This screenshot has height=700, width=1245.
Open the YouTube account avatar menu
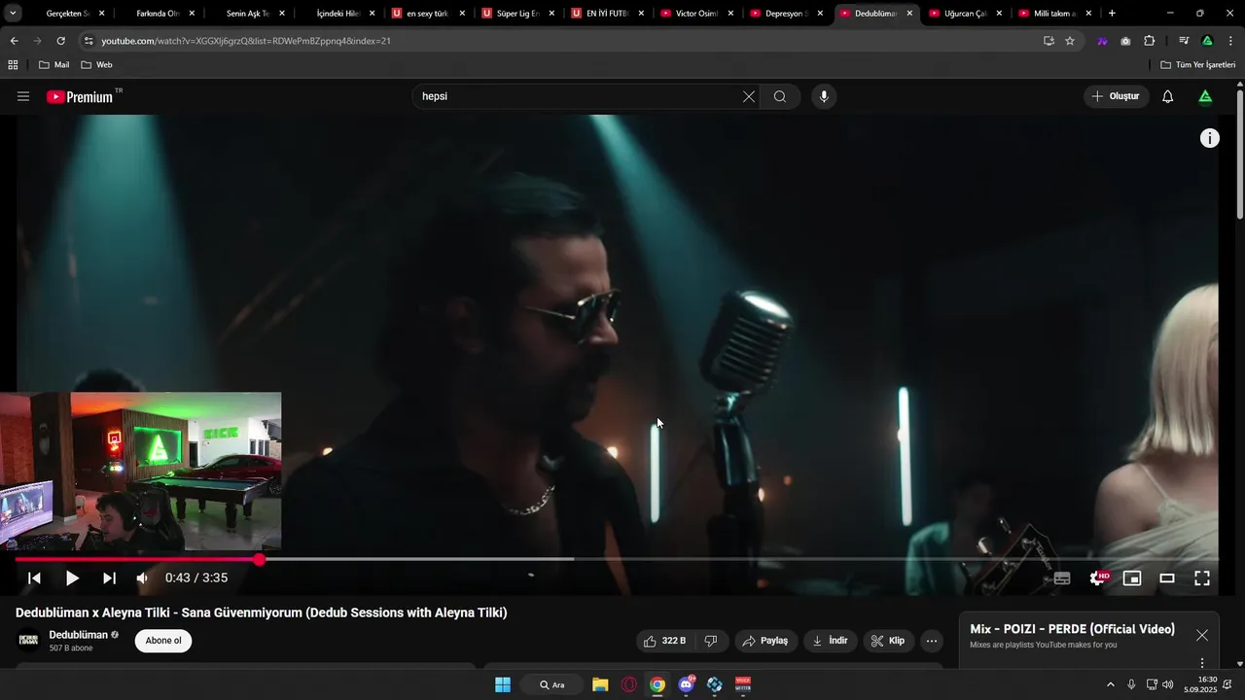(1205, 96)
